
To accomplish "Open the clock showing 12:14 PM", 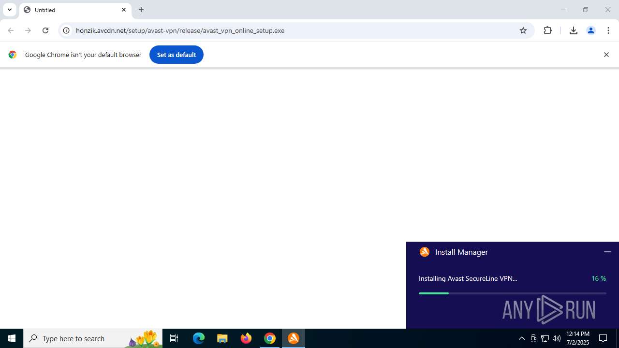I will tap(577, 338).
